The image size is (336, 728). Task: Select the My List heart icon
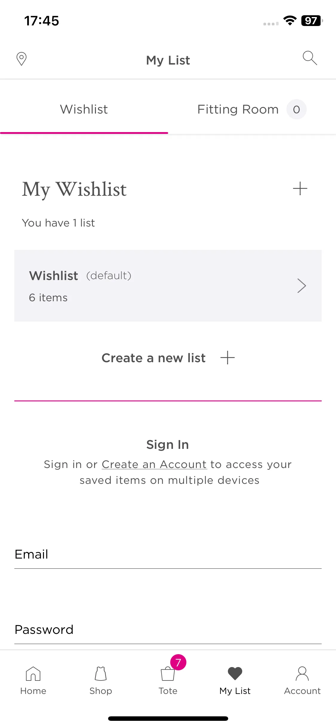[235, 674]
